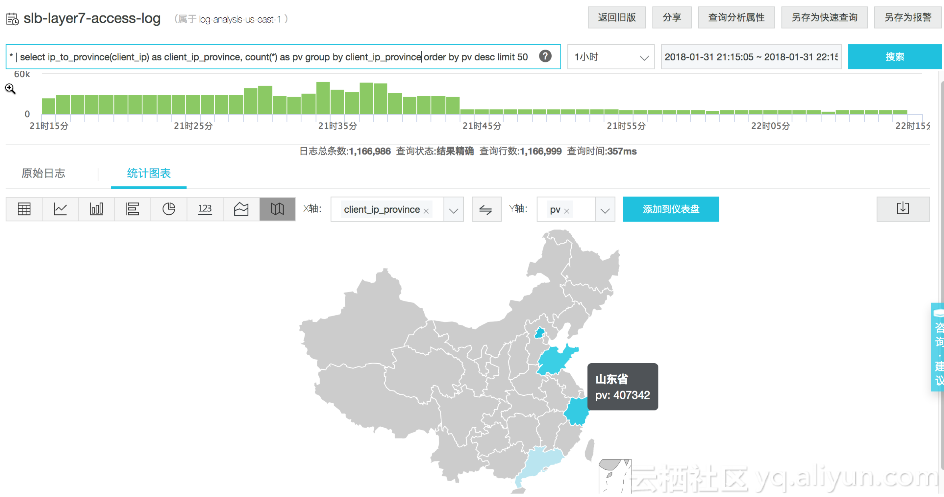Remove pv tag from Y axis
944x497 pixels.
pyautogui.click(x=566, y=211)
